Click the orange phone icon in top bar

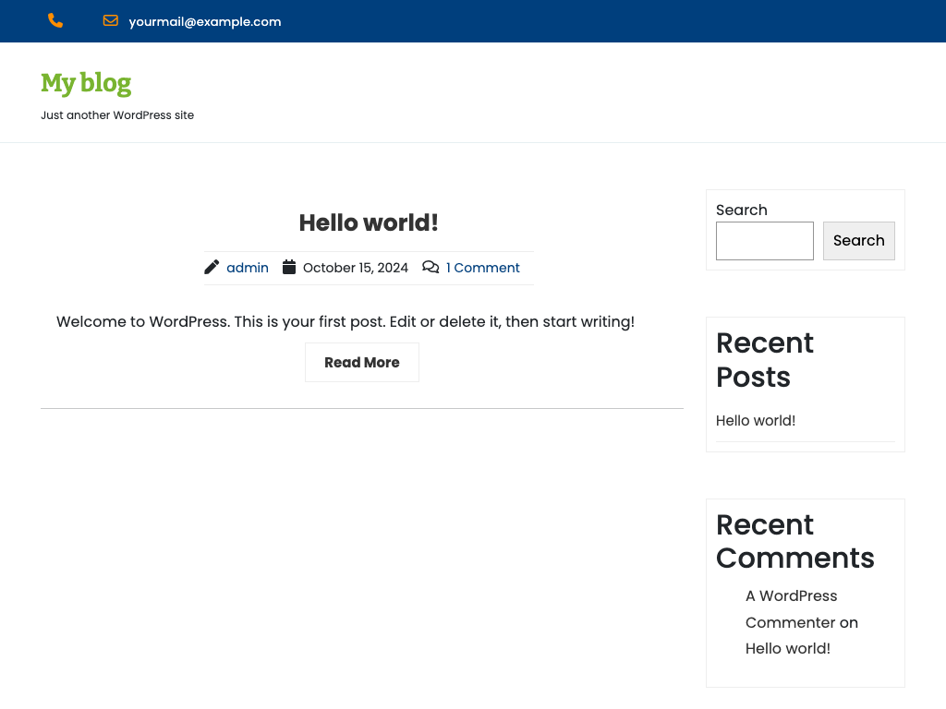pyautogui.click(x=55, y=21)
